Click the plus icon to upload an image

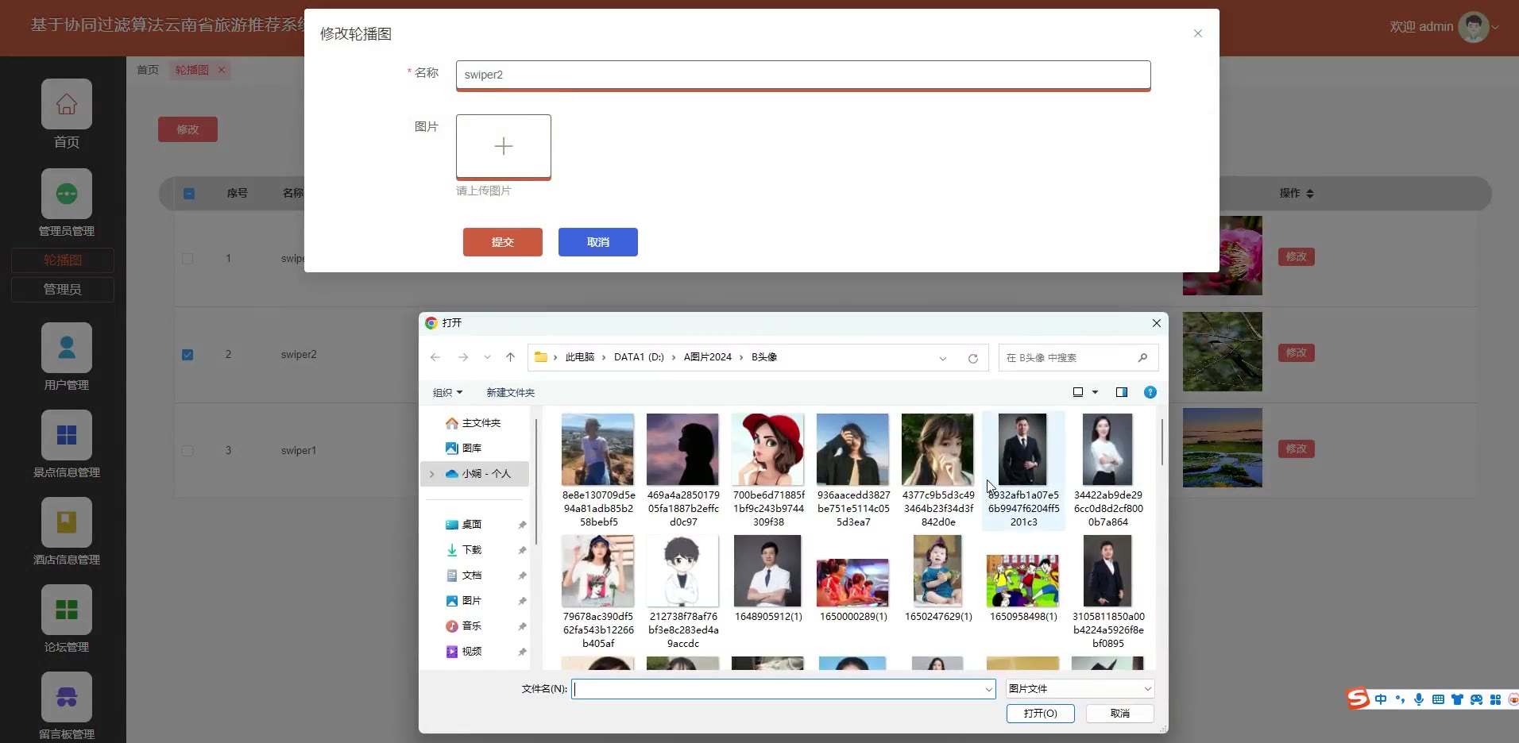point(504,146)
